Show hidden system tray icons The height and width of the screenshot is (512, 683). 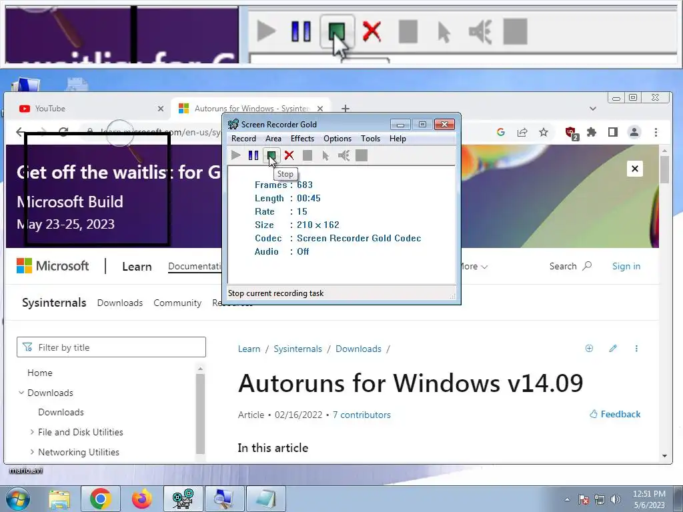(x=567, y=499)
